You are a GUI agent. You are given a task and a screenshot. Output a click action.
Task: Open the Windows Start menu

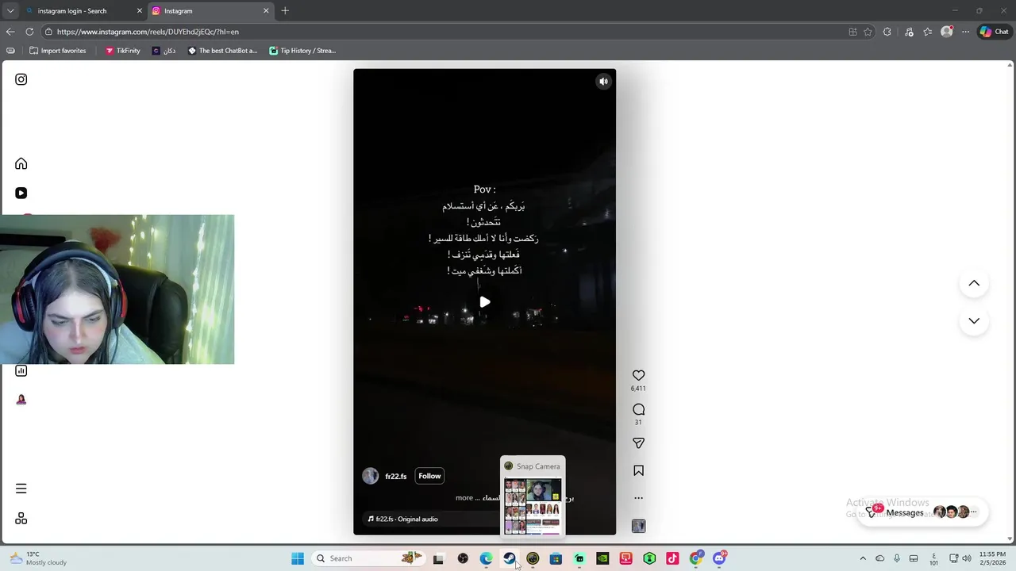click(298, 558)
